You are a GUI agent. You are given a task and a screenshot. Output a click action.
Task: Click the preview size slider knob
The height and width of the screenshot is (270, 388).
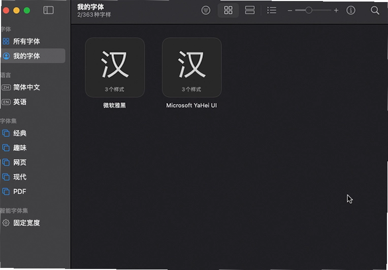tap(308, 10)
